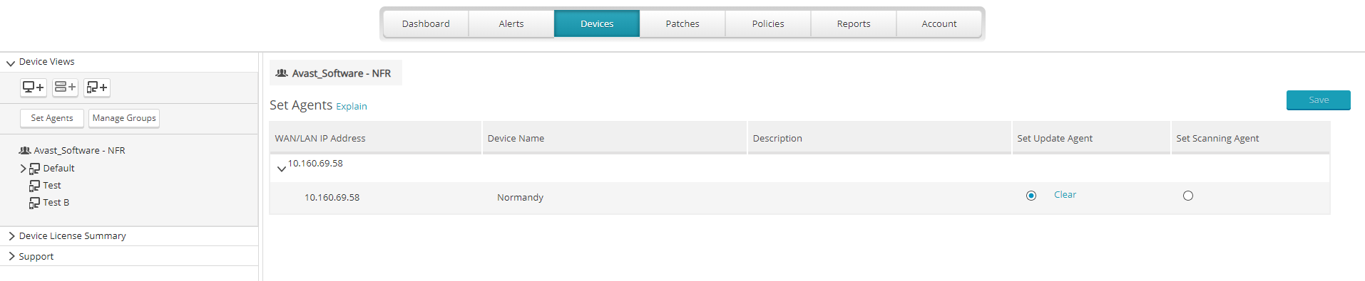Screen dimensions: 1365x281
Task: Click the Device Name column header
Action: [614, 138]
